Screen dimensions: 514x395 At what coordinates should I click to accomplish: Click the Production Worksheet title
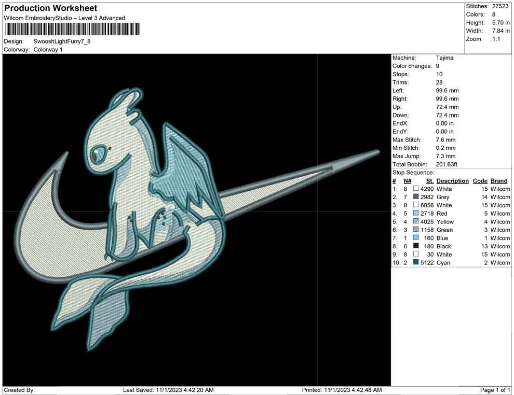point(51,8)
